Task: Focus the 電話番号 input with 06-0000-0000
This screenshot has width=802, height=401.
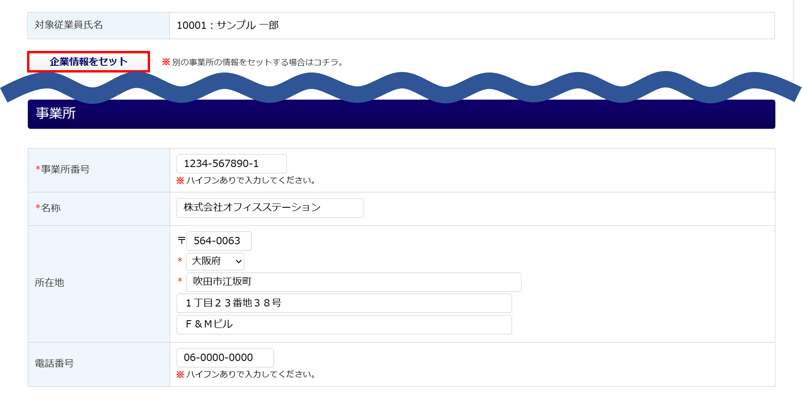Action: [x=225, y=357]
